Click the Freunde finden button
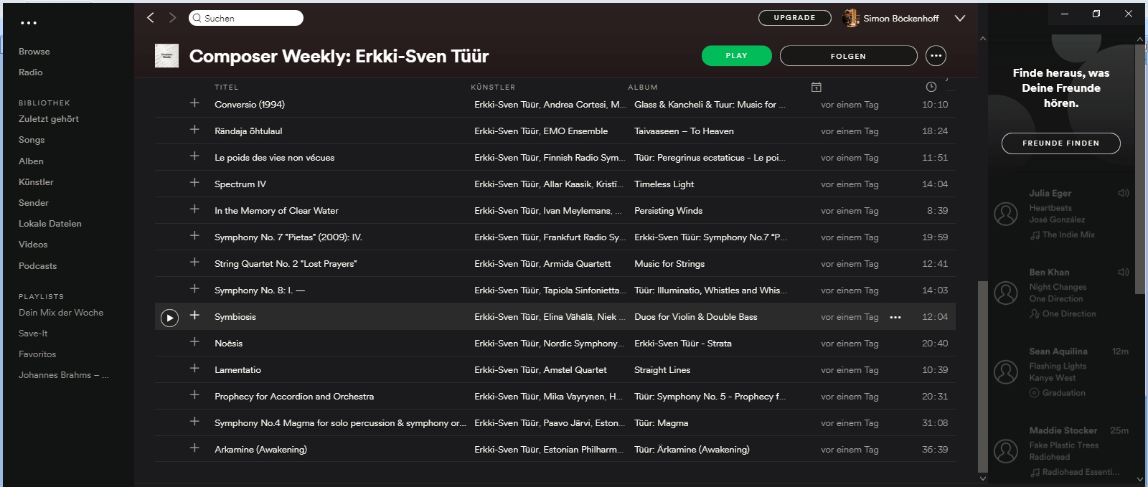 (x=1060, y=143)
